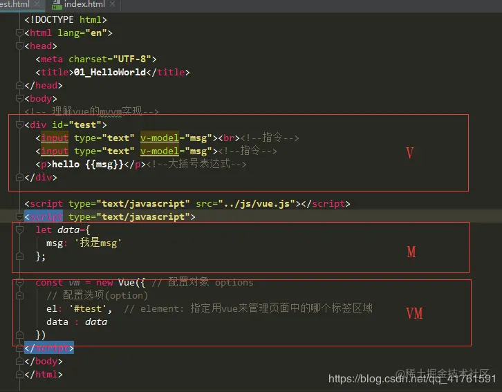Click the <meta charset line's 'meta' tag name
This screenshot has width=502, height=392.
pyautogui.click(x=52, y=59)
